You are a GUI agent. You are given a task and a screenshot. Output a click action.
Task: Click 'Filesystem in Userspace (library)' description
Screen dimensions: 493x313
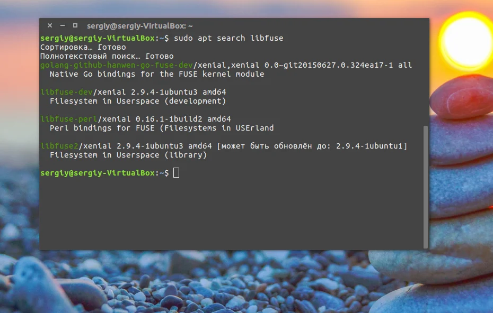[x=128, y=155]
